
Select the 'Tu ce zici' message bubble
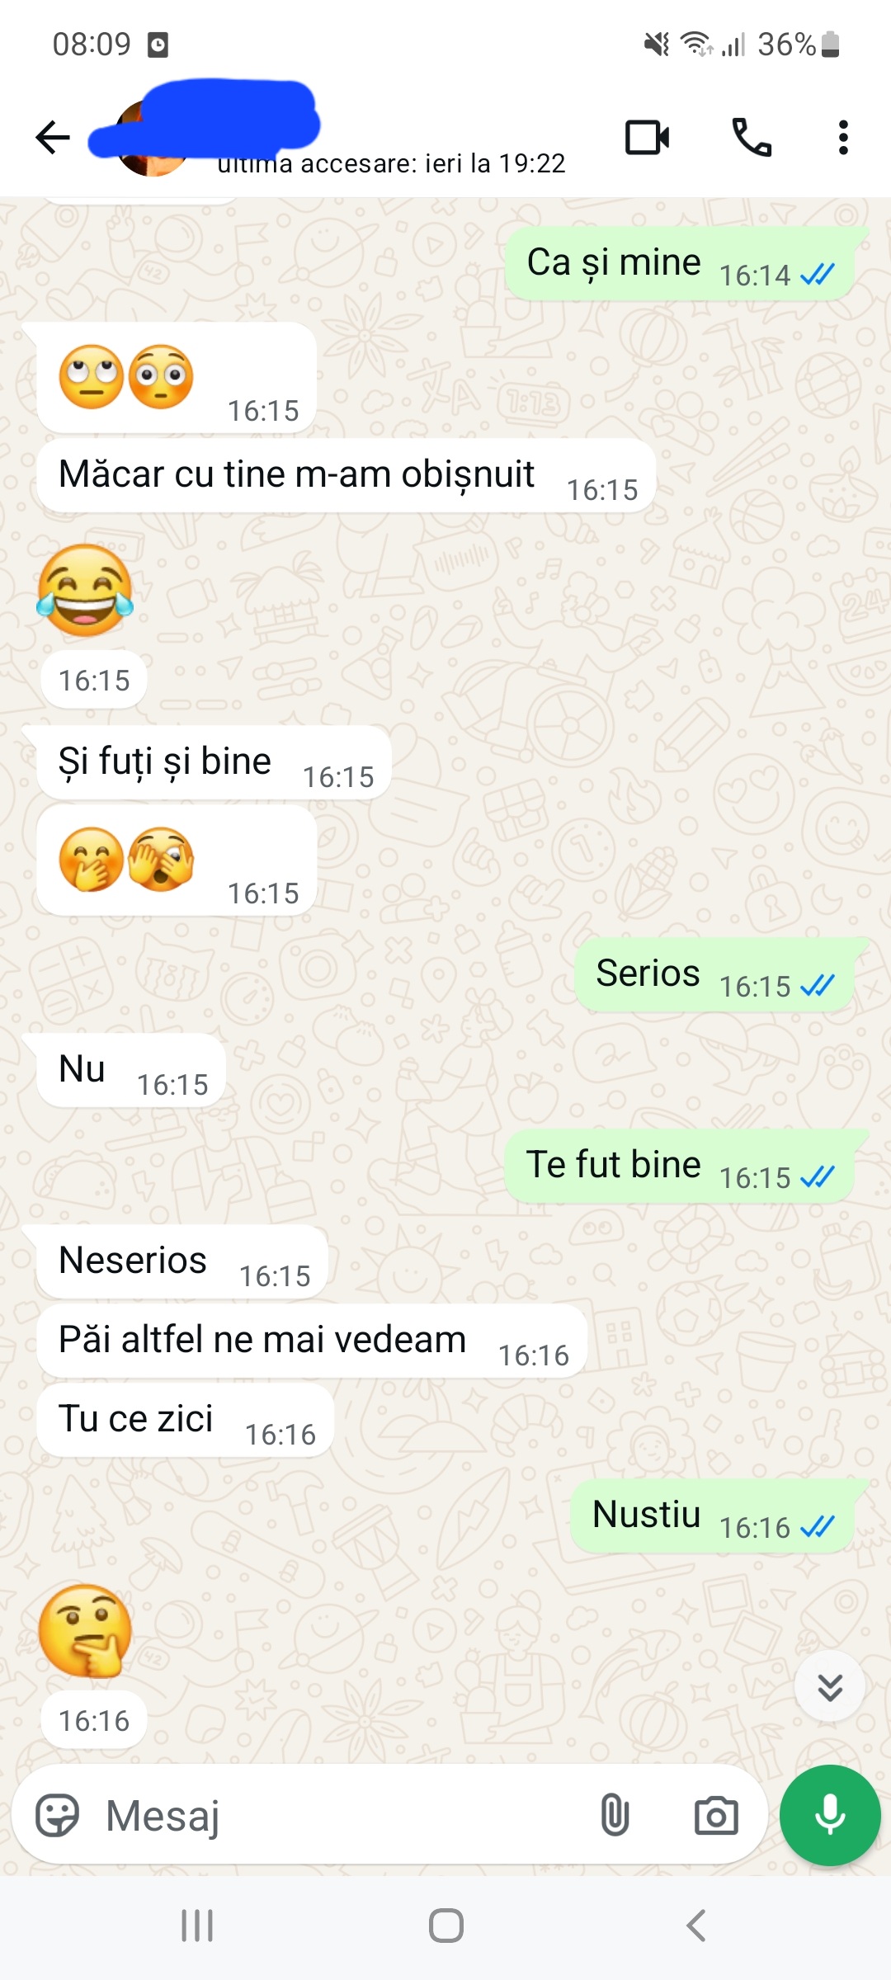185,1420
